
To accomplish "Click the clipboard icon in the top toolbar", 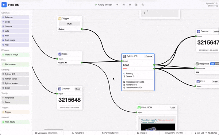I will click(136, 5).
